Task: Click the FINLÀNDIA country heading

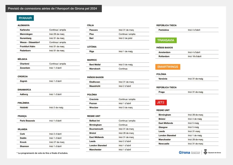Action: tap(23, 103)
